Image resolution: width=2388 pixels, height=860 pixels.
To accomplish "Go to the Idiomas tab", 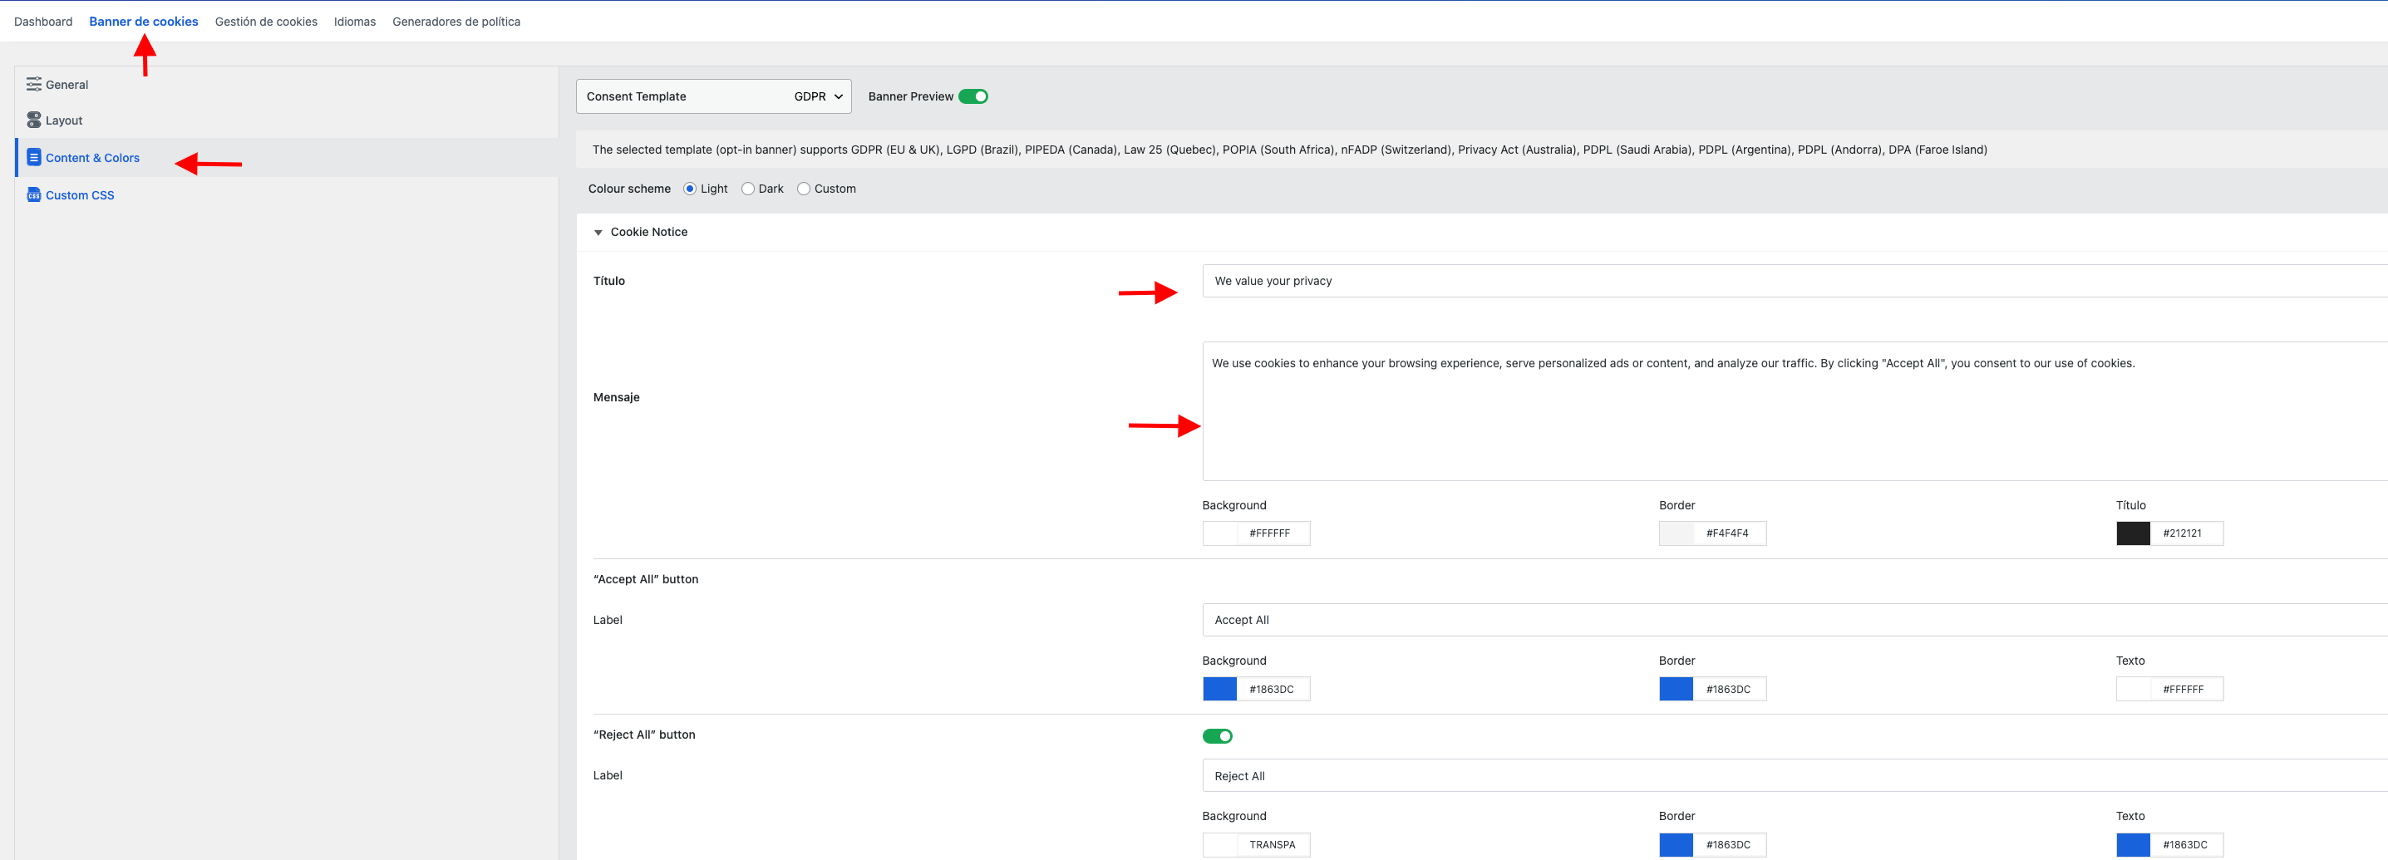I will (x=355, y=22).
